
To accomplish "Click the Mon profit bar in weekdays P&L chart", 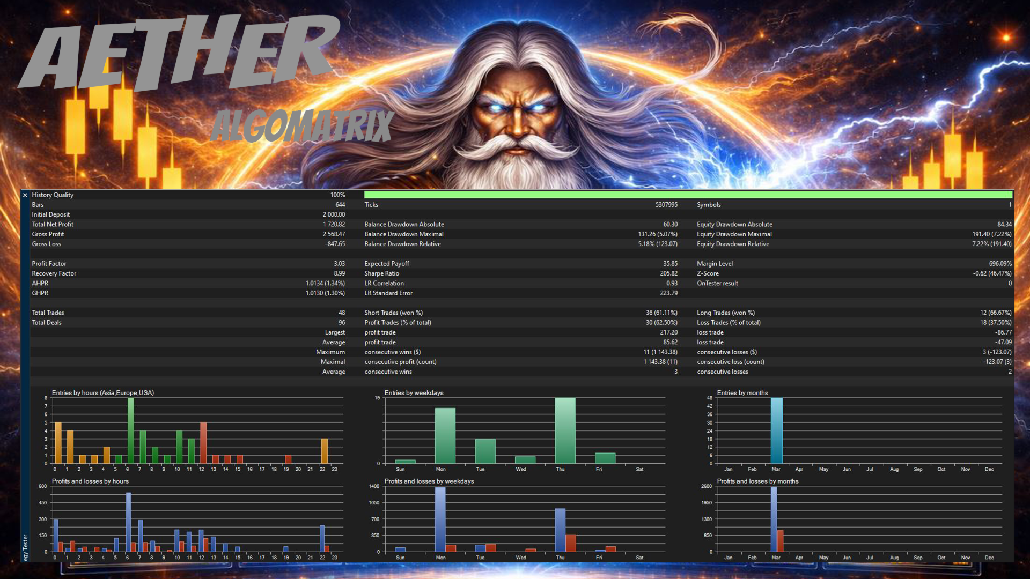I will click(440, 519).
